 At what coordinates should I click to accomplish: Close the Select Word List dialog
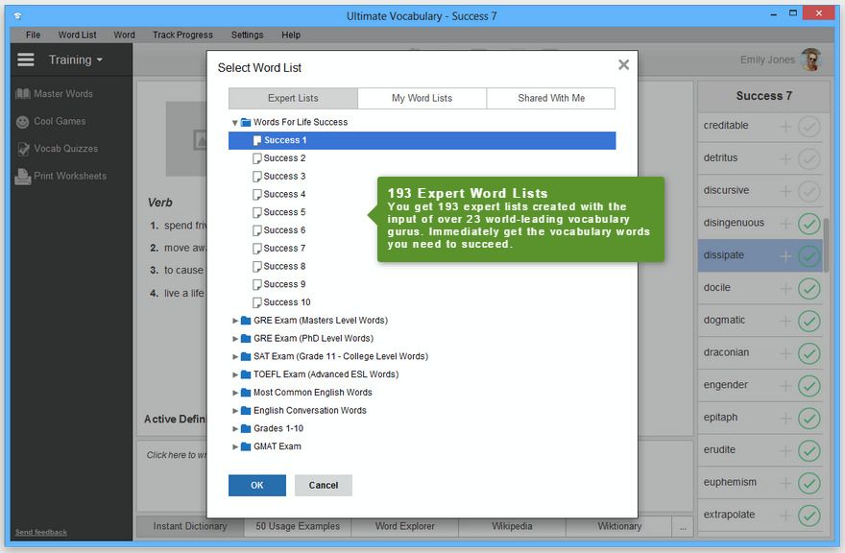[623, 65]
